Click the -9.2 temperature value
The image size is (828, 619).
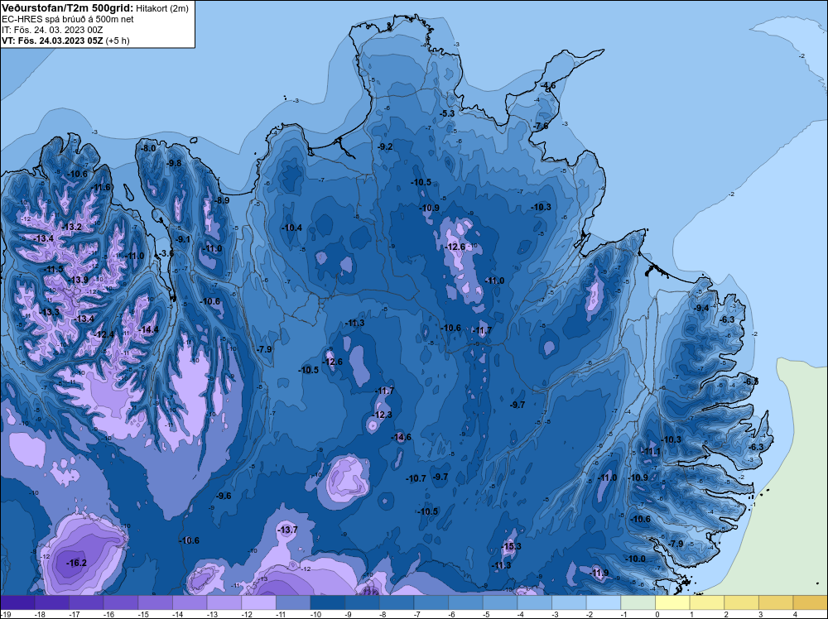tap(386, 146)
